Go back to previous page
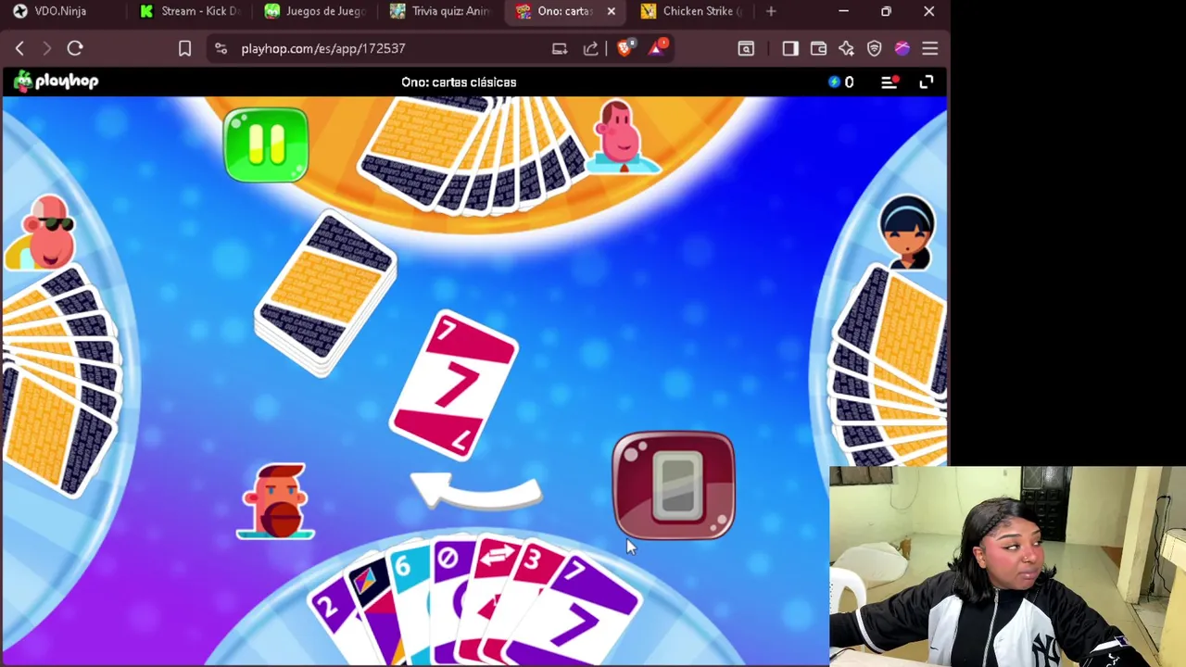Image resolution: width=1186 pixels, height=667 pixels. (19, 48)
